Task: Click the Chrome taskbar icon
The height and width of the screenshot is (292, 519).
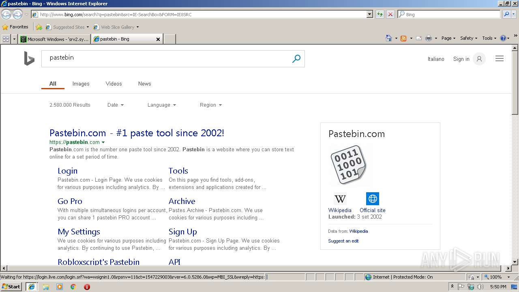Action: tap(73, 287)
